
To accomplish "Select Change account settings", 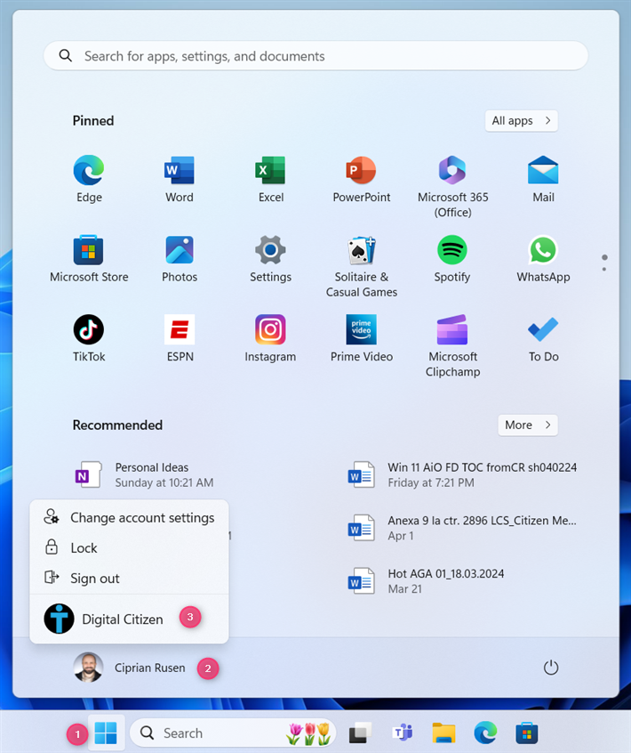I will point(129,518).
